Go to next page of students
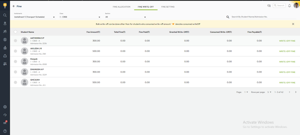Viewport: 300px width, 135px height. coord(296,92)
